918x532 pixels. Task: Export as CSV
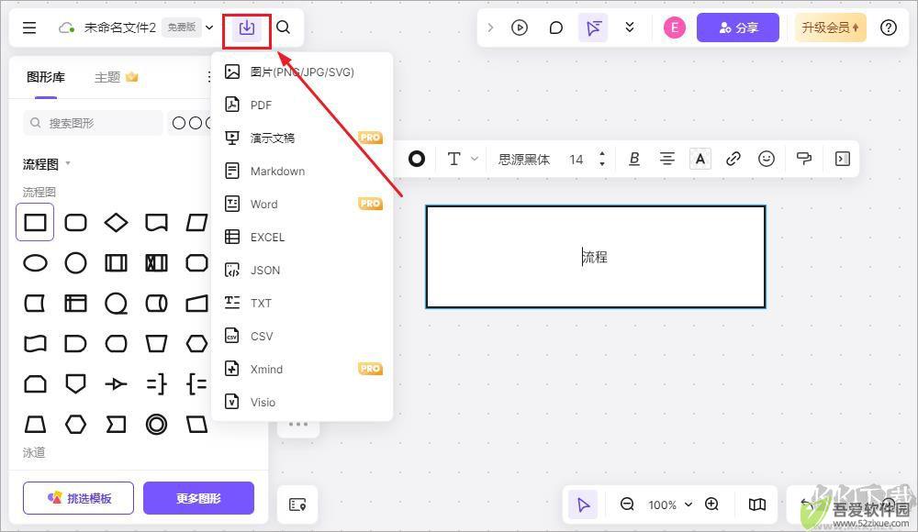(301, 337)
